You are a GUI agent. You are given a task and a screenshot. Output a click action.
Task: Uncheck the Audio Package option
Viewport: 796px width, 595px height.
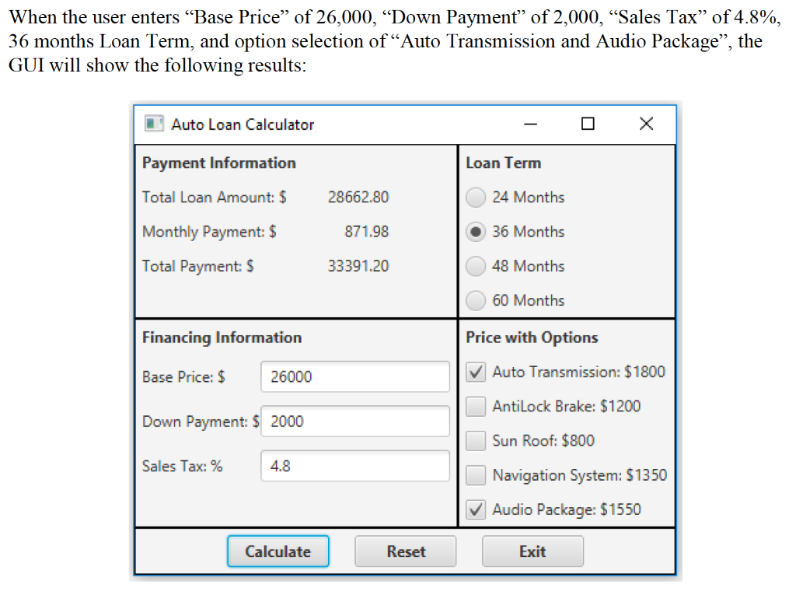[474, 509]
